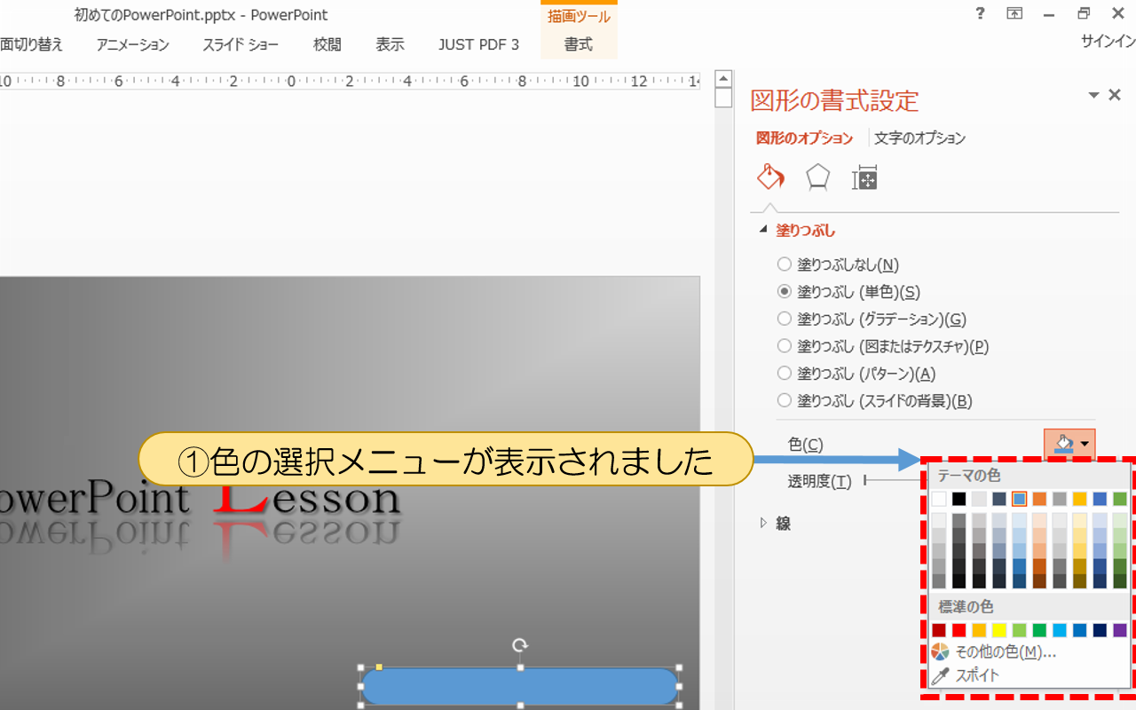Select 塗りつぶし (グラデーション)(G) radio

coord(872,319)
